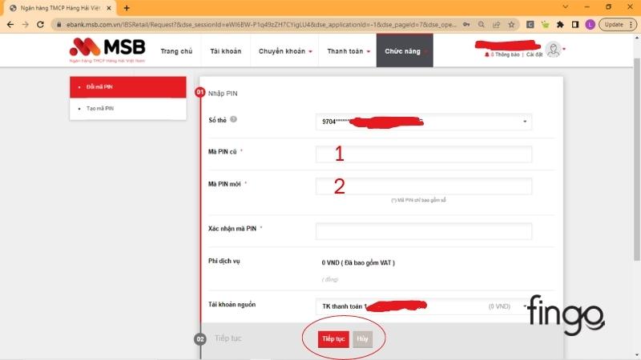The height and width of the screenshot is (360, 641).
Task: Open the saved password key icon
Action: 466,25
